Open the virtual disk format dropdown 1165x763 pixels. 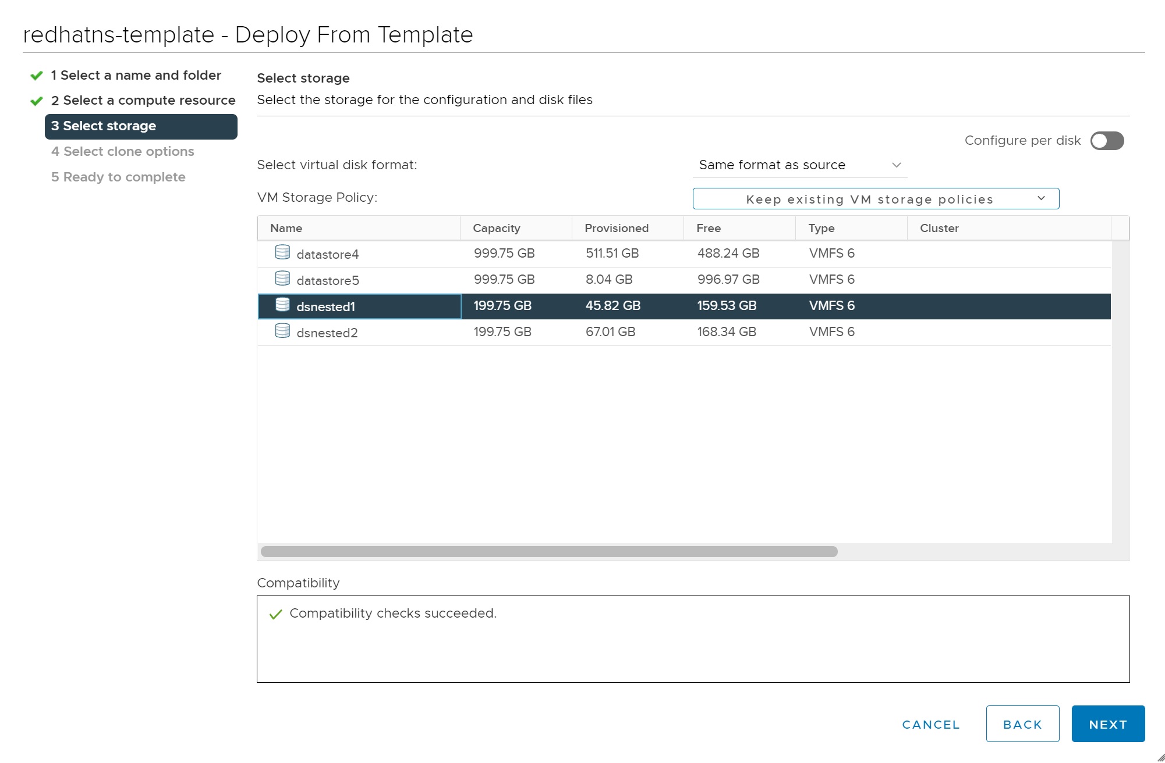[799, 165]
